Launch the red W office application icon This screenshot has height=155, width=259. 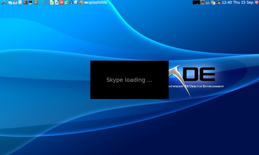62,2
